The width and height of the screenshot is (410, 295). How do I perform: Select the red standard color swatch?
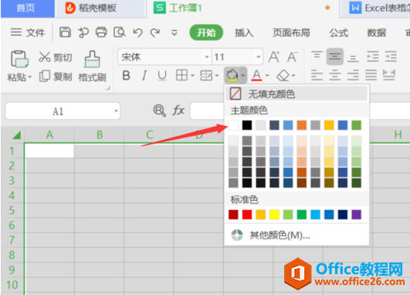247,215
